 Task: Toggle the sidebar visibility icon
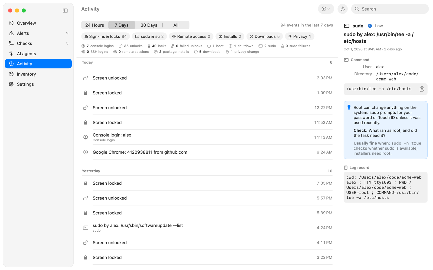[x=65, y=11]
